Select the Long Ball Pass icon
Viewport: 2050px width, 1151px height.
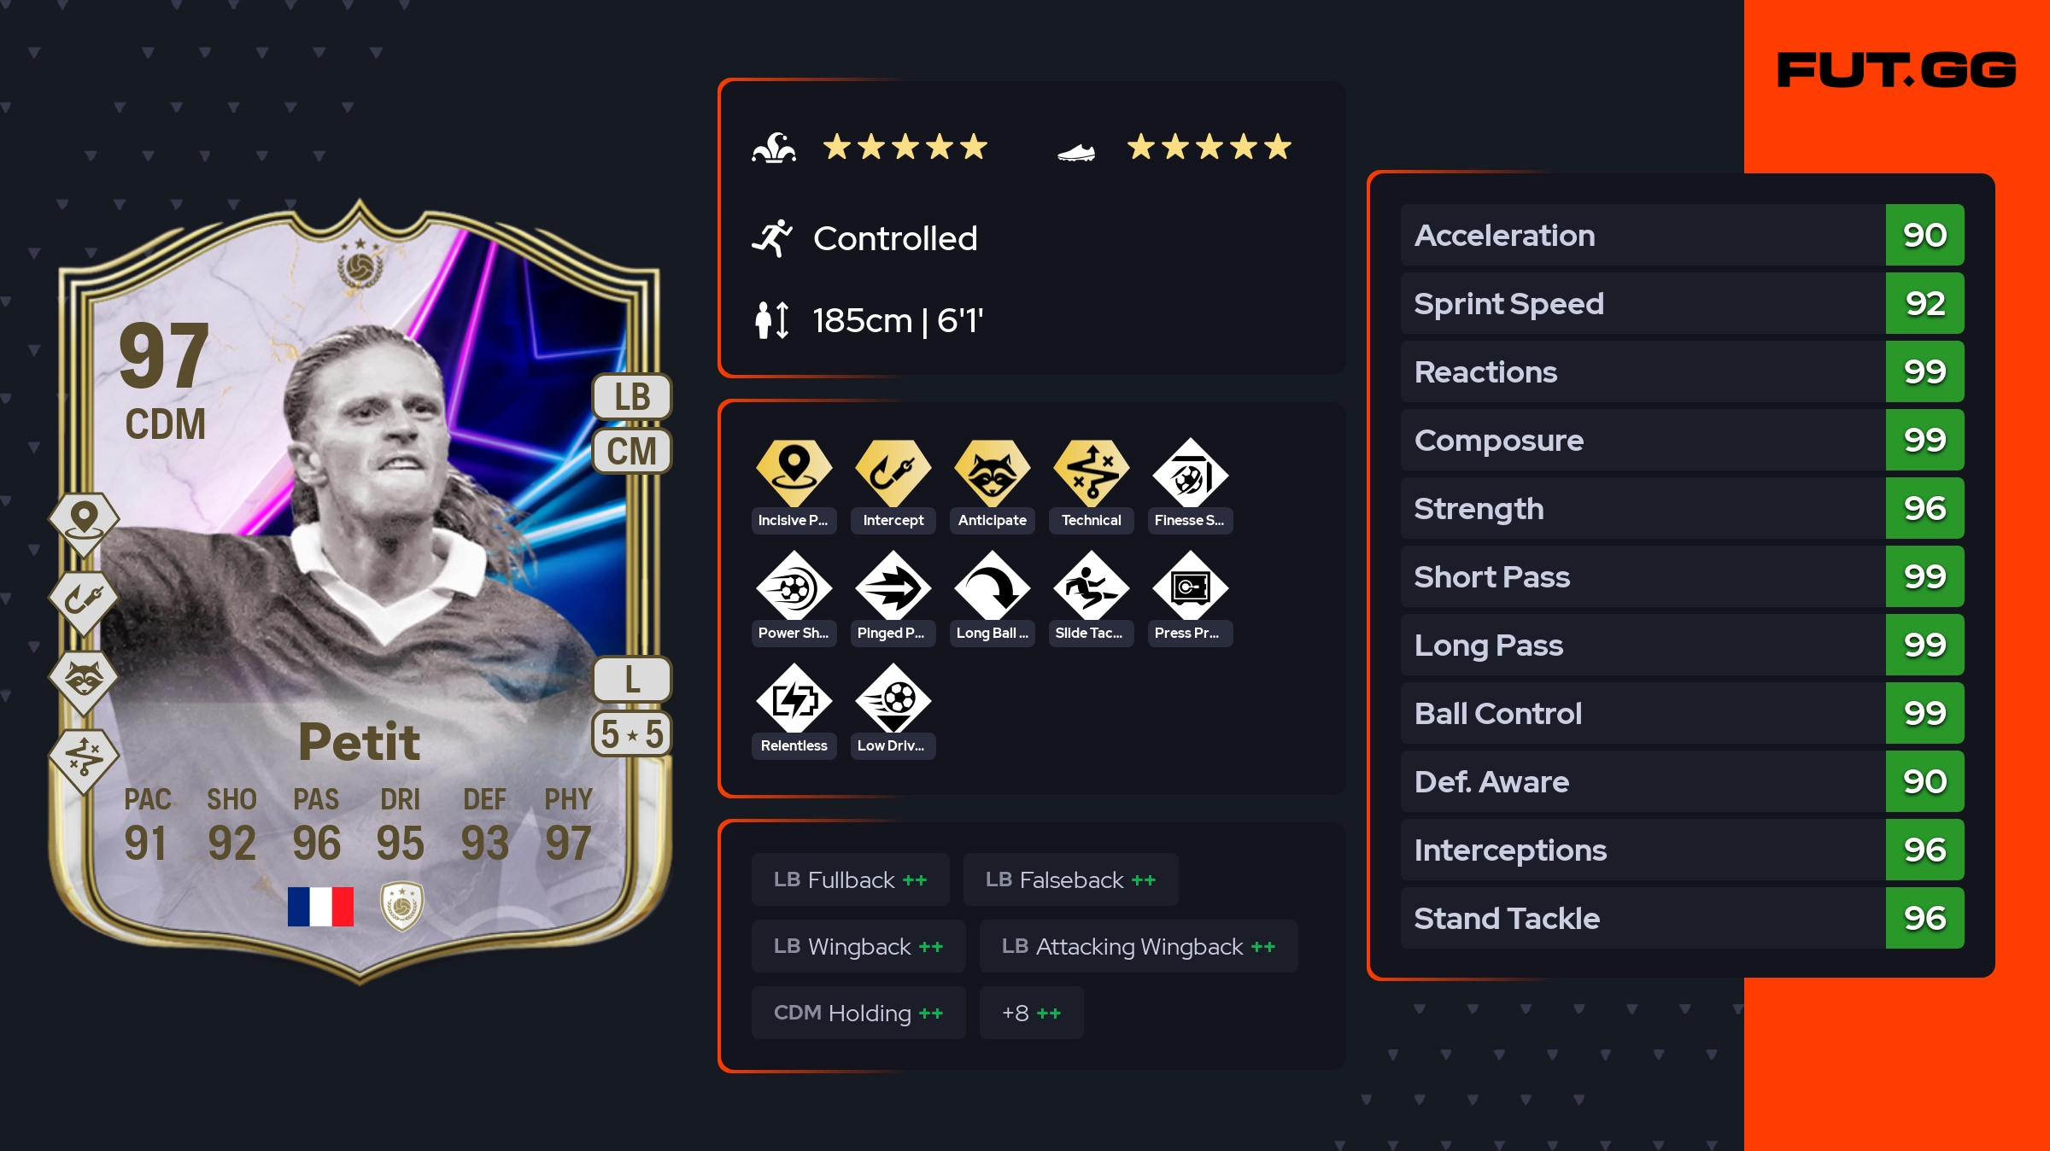[x=992, y=586]
